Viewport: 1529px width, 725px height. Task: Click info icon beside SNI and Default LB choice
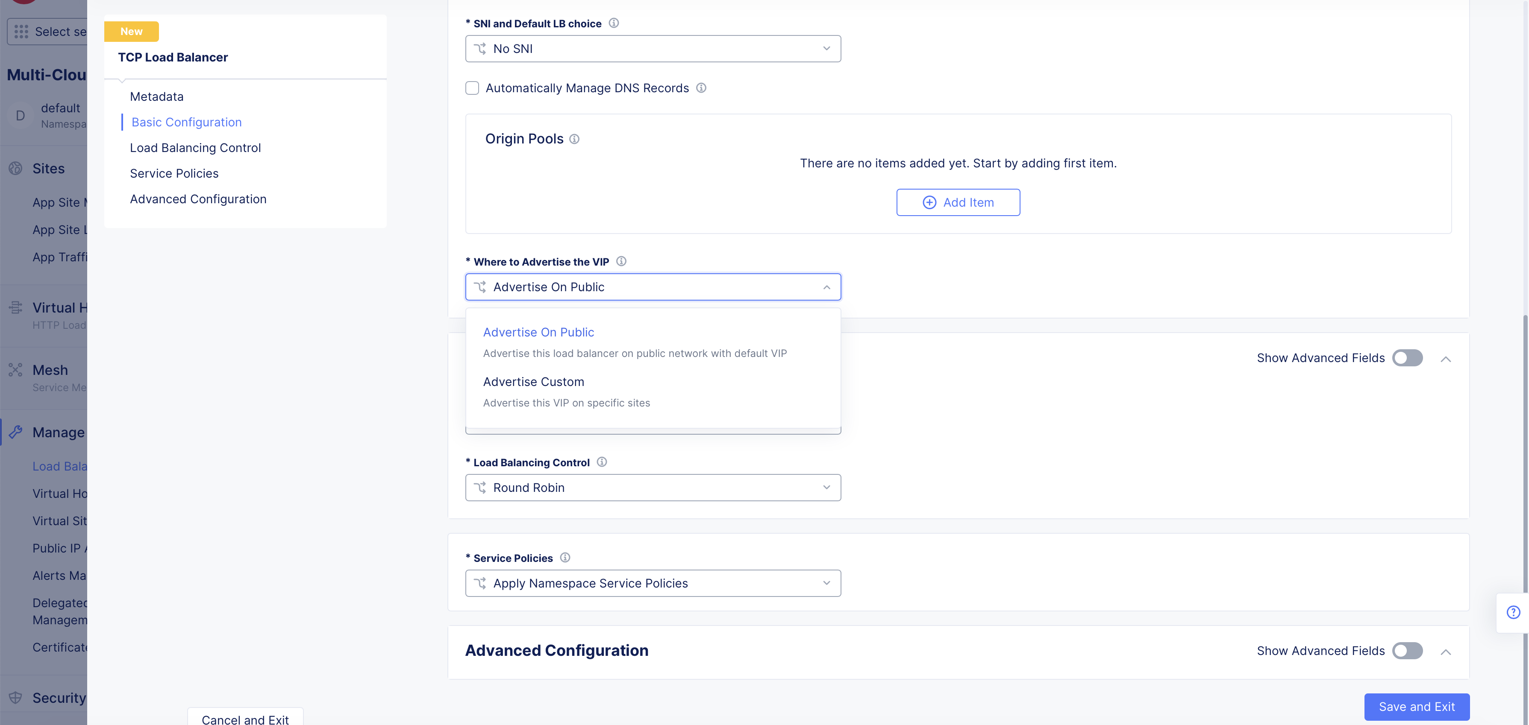coord(614,23)
